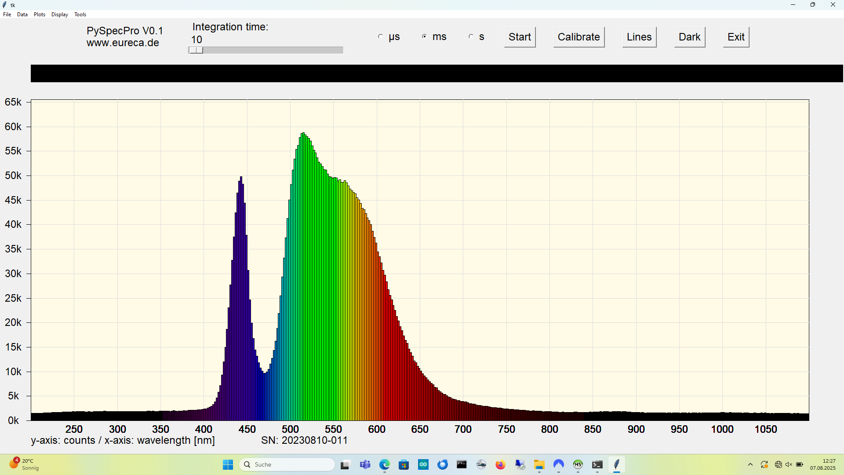Open the terminal icon left of feather

click(x=597, y=464)
